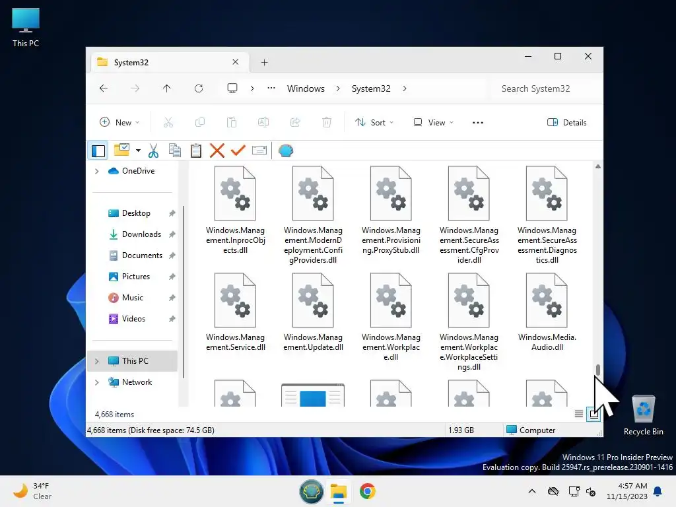Click System32 in the address breadcrumb
Screen dimensions: 676x507
tap(371, 88)
